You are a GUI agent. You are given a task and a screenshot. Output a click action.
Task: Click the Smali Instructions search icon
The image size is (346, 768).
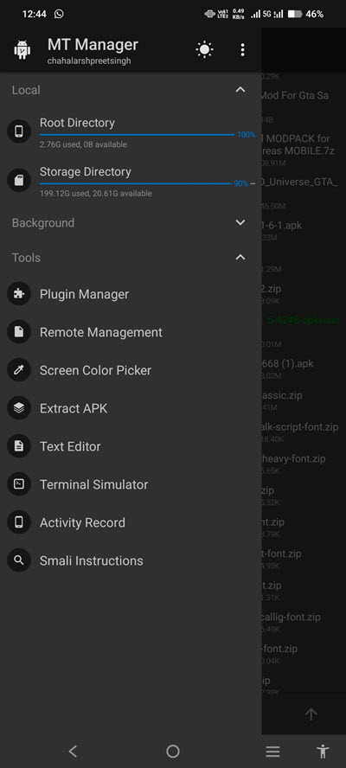(x=19, y=560)
